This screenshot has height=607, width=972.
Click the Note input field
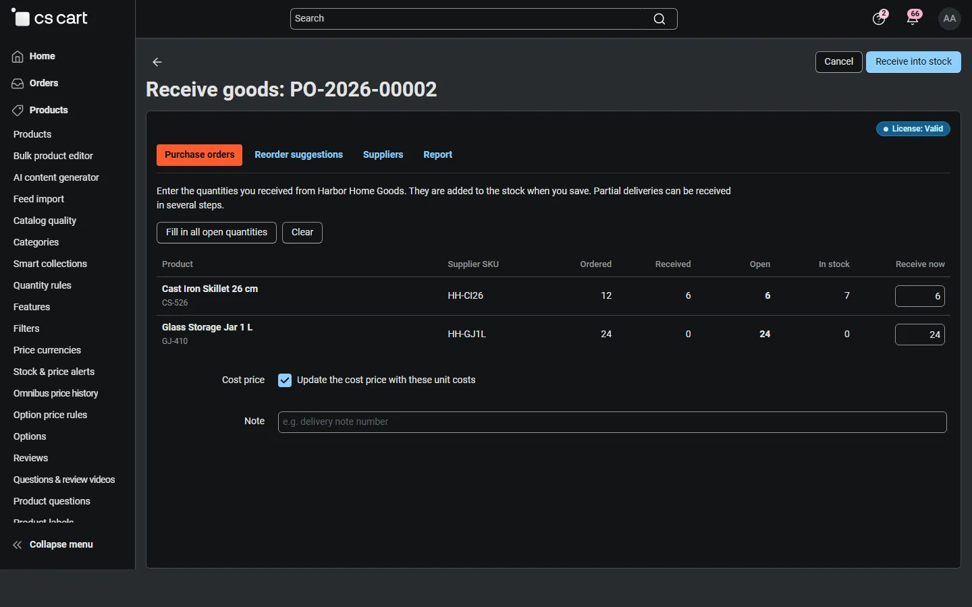[612, 422]
